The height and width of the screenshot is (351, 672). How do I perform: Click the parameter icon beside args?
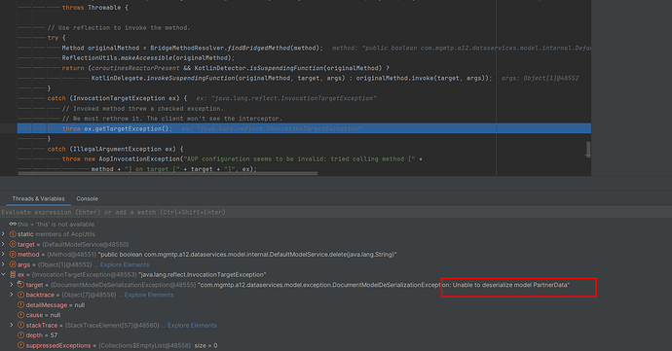[x=13, y=264]
